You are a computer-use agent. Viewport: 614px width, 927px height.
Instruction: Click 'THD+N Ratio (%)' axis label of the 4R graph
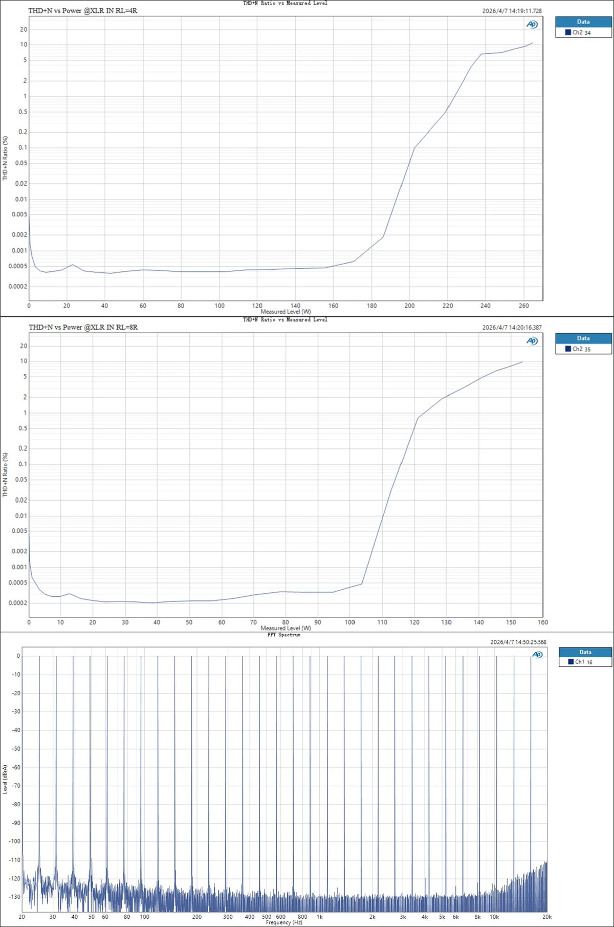(5, 158)
